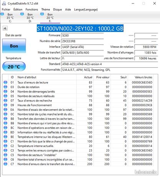Select the C: drive status icon
This screenshot has width=160, height=177.
click(x=2, y=14)
